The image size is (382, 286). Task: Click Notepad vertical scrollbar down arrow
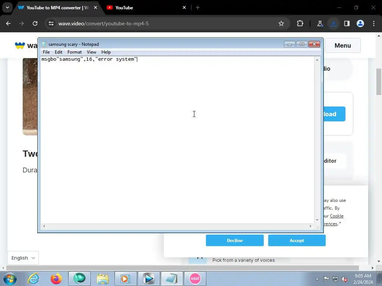click(317, 220)
